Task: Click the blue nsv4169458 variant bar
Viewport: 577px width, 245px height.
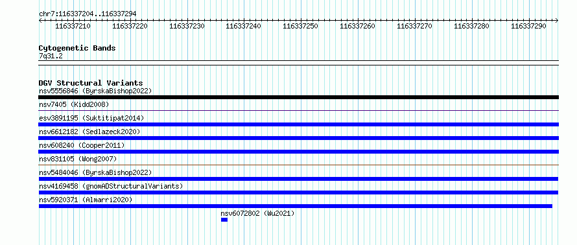Action: [x=298, y=192]
